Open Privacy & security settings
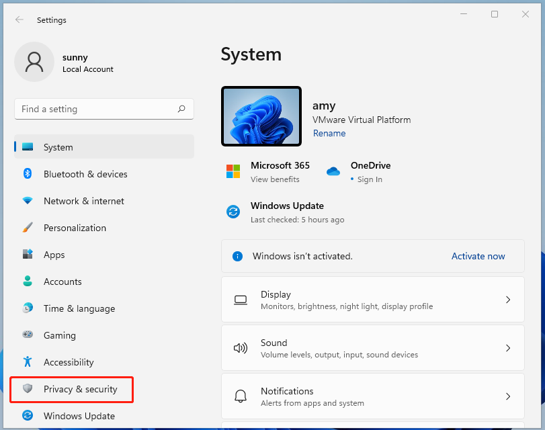 pos(104,388)
